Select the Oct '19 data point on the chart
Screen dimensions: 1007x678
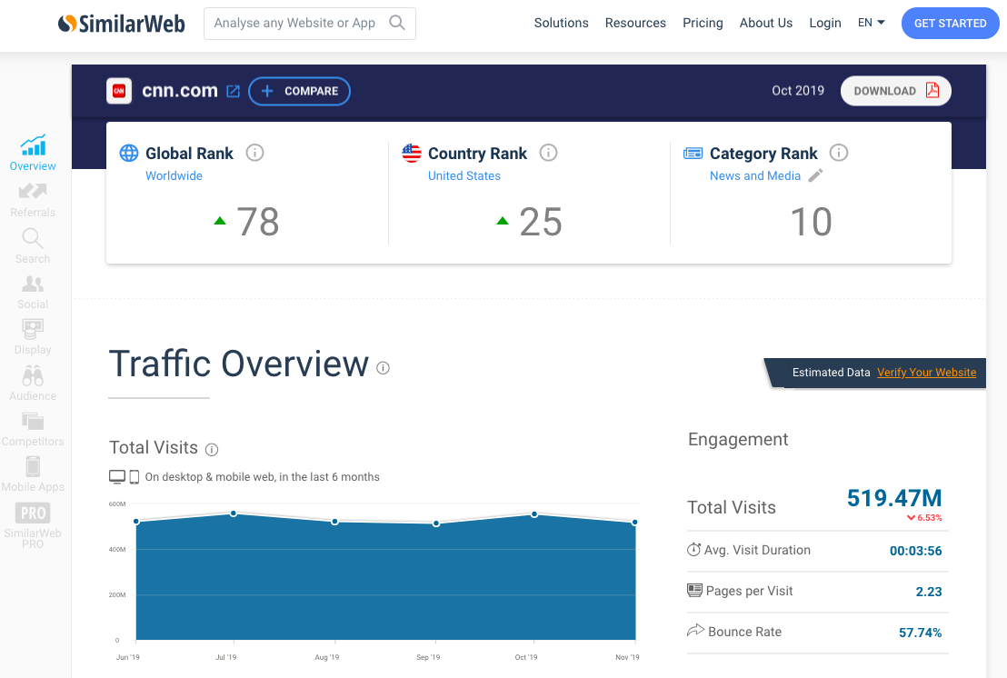(533, 515)
